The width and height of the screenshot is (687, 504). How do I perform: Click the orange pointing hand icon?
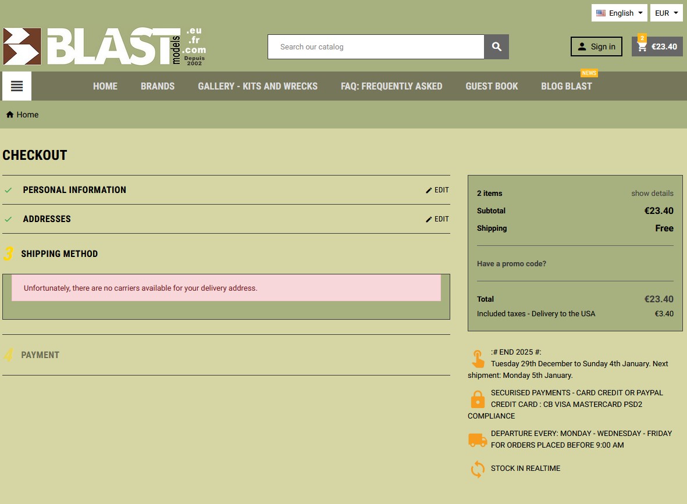pos(478,359)
